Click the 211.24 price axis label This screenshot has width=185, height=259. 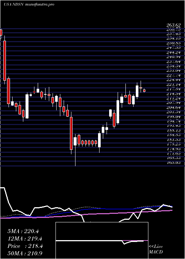174,98
